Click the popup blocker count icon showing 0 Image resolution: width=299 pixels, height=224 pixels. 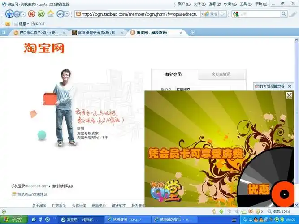[260, 211]
